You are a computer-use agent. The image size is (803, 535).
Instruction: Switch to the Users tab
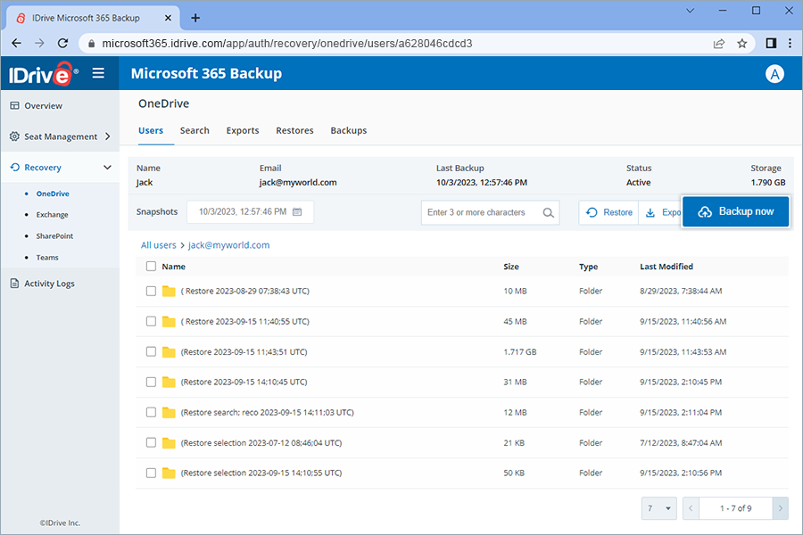point(151,130)
